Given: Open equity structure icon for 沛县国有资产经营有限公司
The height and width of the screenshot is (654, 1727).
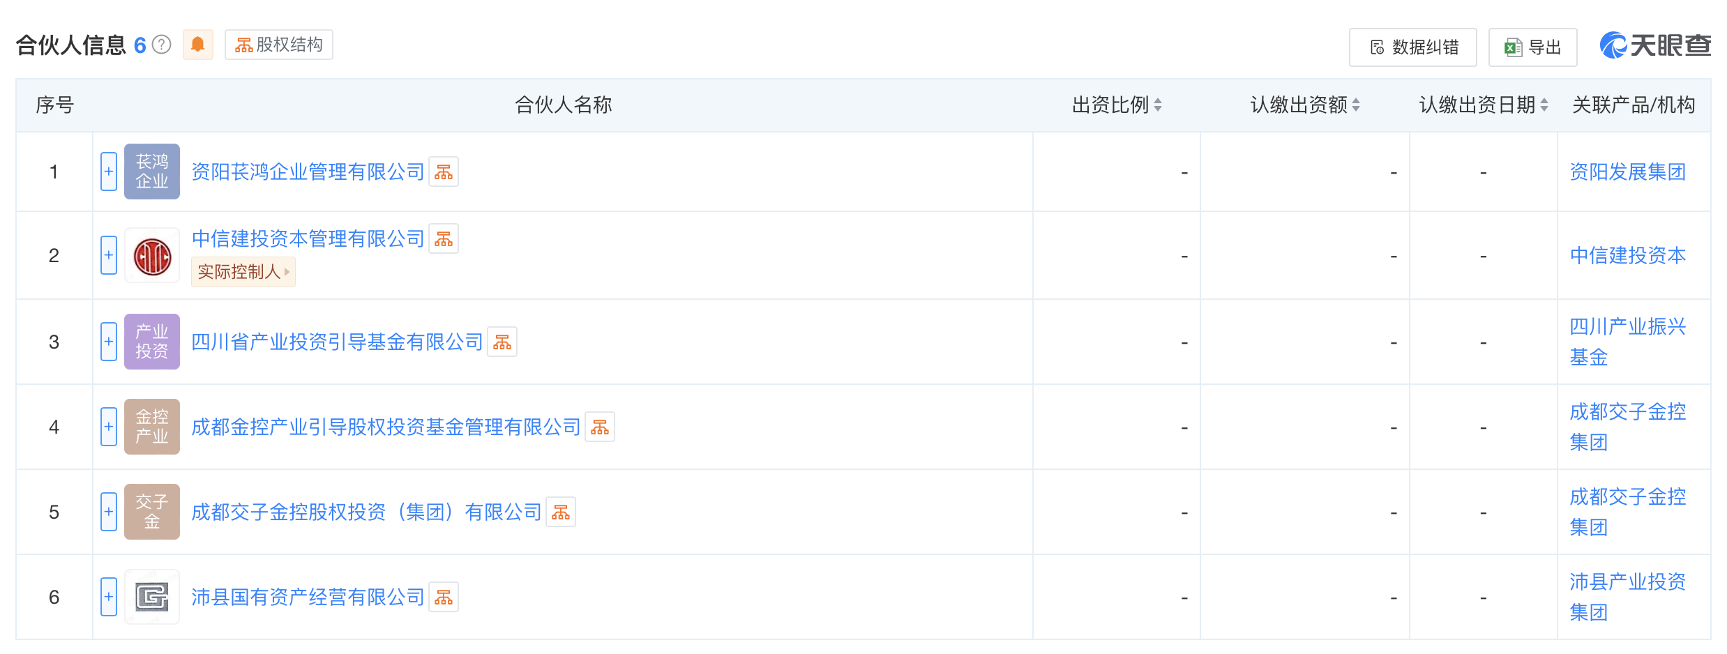Looking at the screenshot, I should click(444, 598).
